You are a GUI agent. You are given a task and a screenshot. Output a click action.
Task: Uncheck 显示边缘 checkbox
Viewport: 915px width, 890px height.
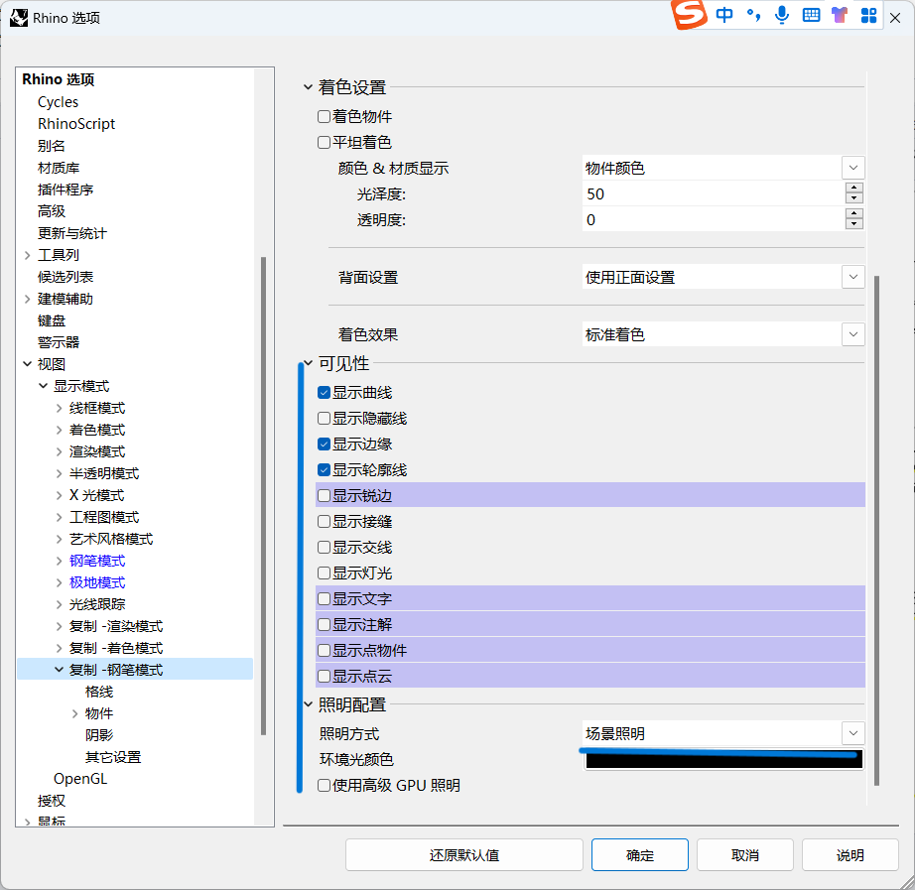pyautogui.click(x=324, y=445)
